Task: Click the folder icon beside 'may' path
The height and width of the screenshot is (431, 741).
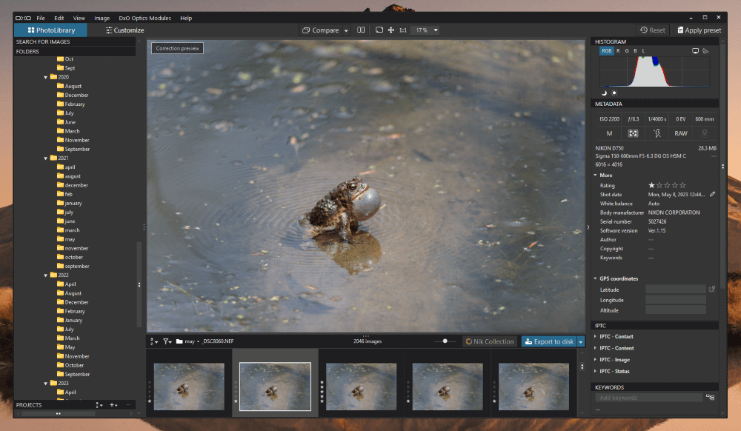Action: [179, 341]
